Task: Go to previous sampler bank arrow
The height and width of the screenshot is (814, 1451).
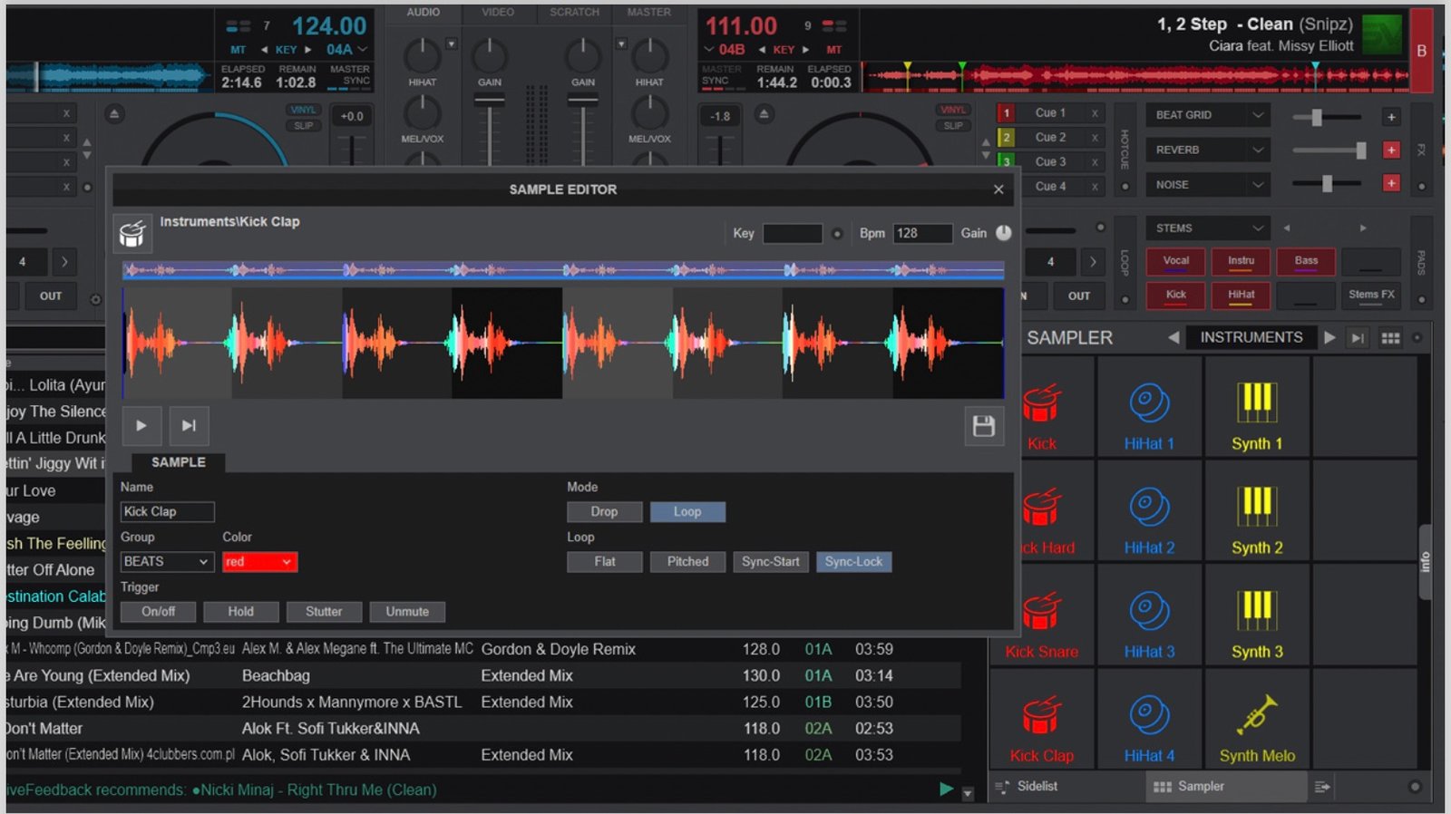Action: coord(1173,337)
